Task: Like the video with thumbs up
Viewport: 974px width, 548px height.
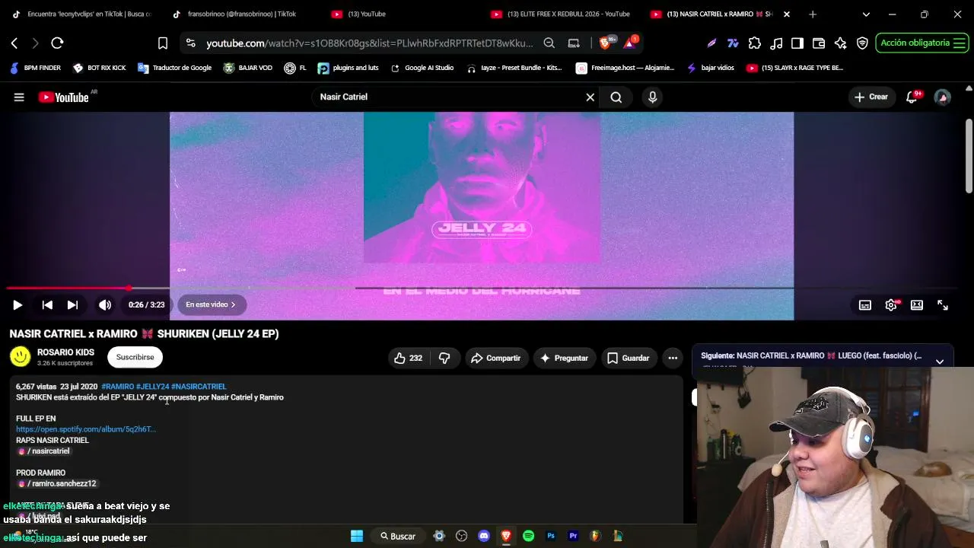Action: pos(409,358)
